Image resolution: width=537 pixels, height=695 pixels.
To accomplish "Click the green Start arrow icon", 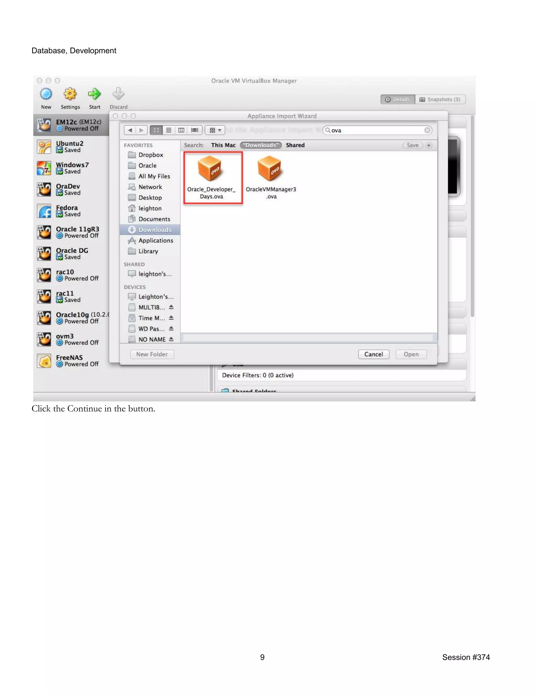I will coord(94,94).
